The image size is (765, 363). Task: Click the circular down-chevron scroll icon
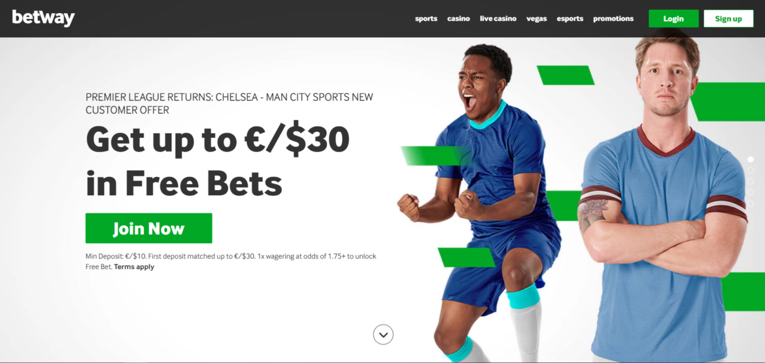click(383, 335)
